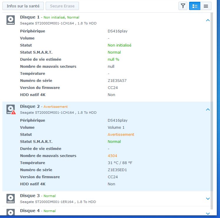Switch to compact list view icon
220x218 pixels.
[206, 6]
